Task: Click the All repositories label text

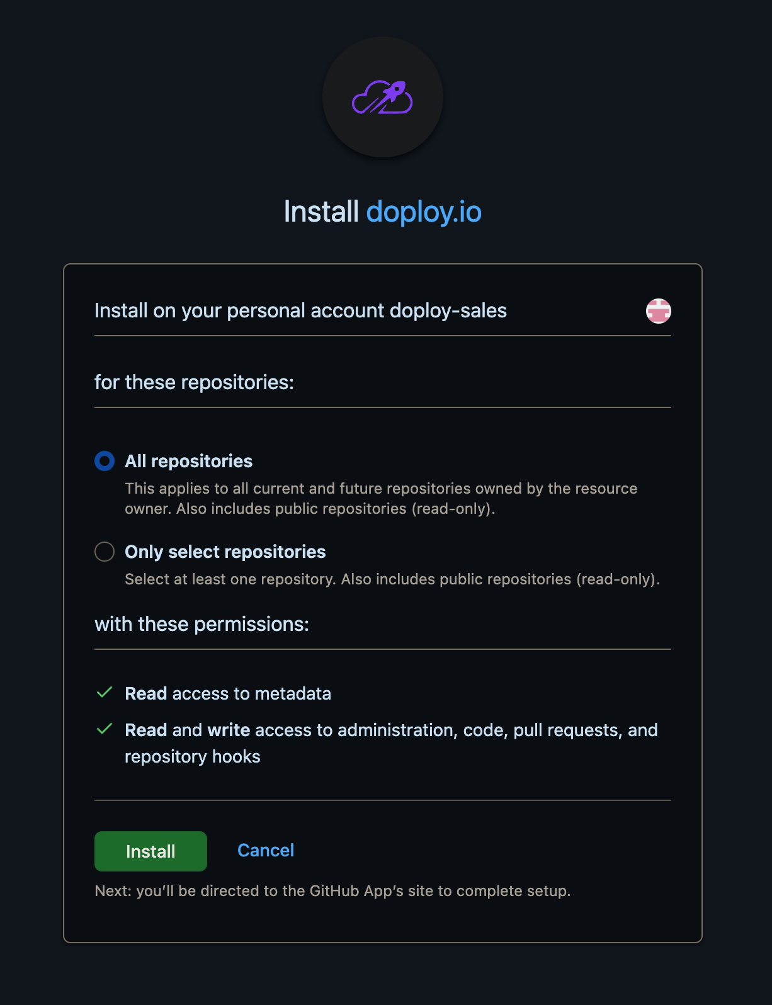Action: click(x=188, y=461)
